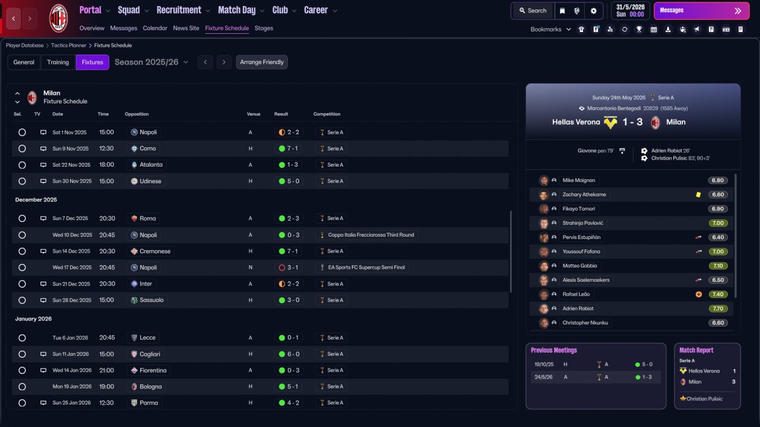
Task: Select the radio button for Atalanta fixture
Action: coord(22,165)
